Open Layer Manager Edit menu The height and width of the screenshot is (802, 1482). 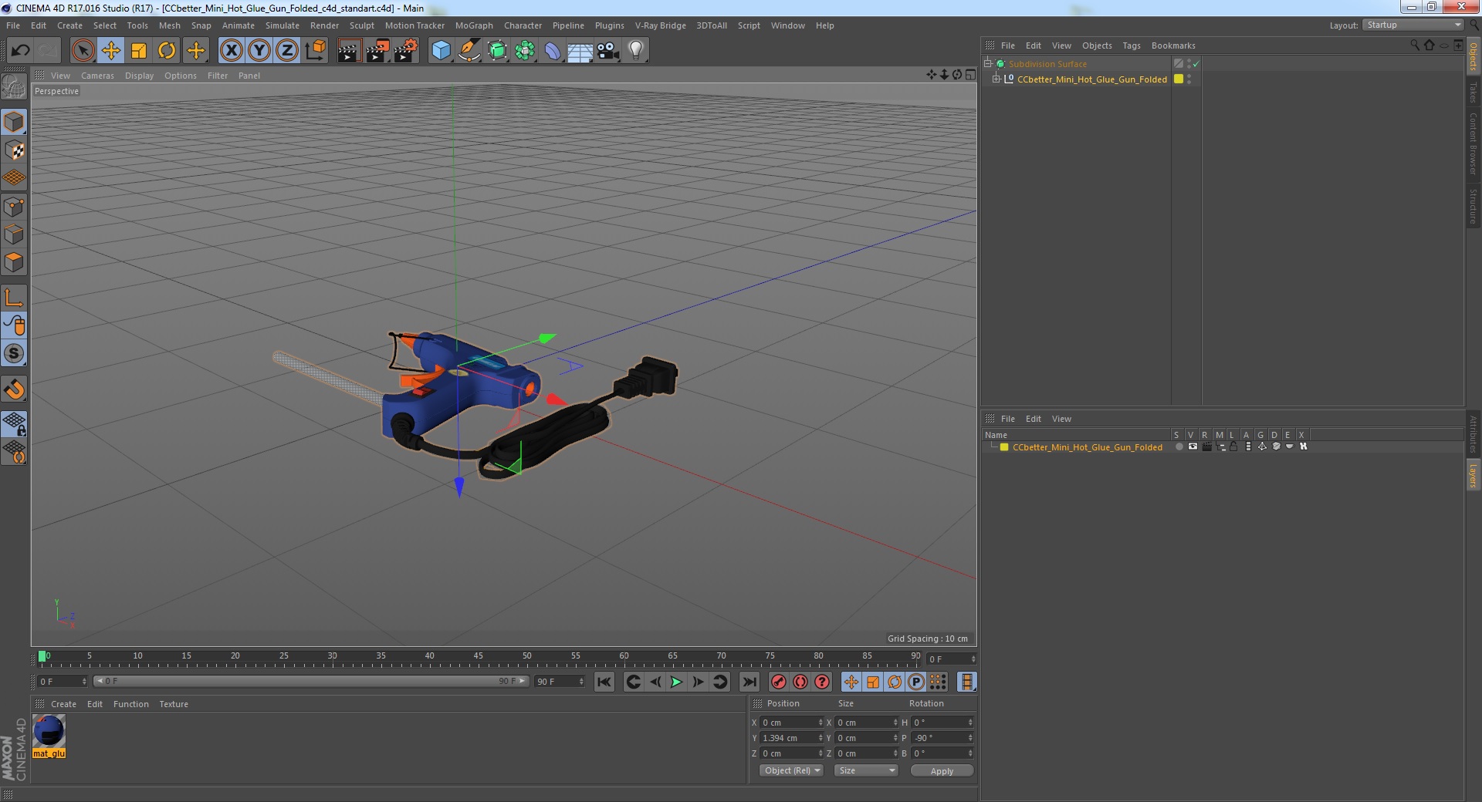click(x=1033, y=419)
